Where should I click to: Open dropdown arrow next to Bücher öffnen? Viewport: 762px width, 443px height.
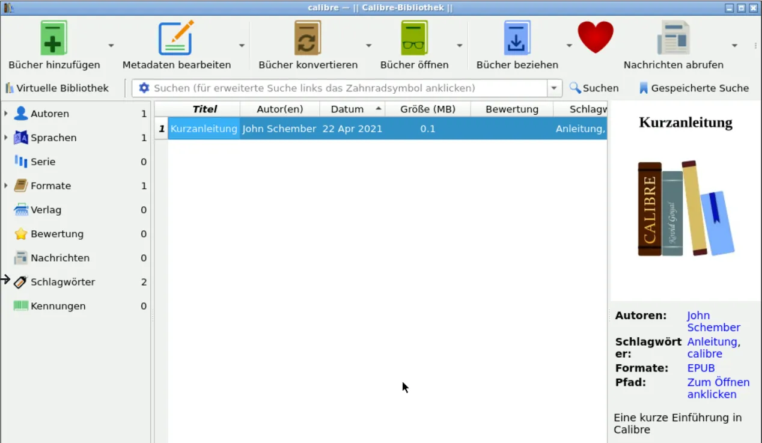(x=459, y=45)
